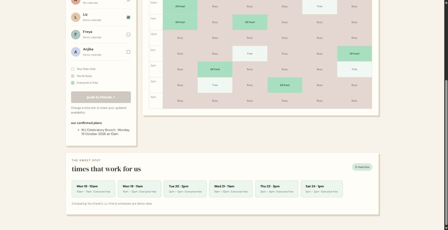Click the name 'Freya' in the friends list
This screenshot has height=230, width=448.
coord(87,32)
